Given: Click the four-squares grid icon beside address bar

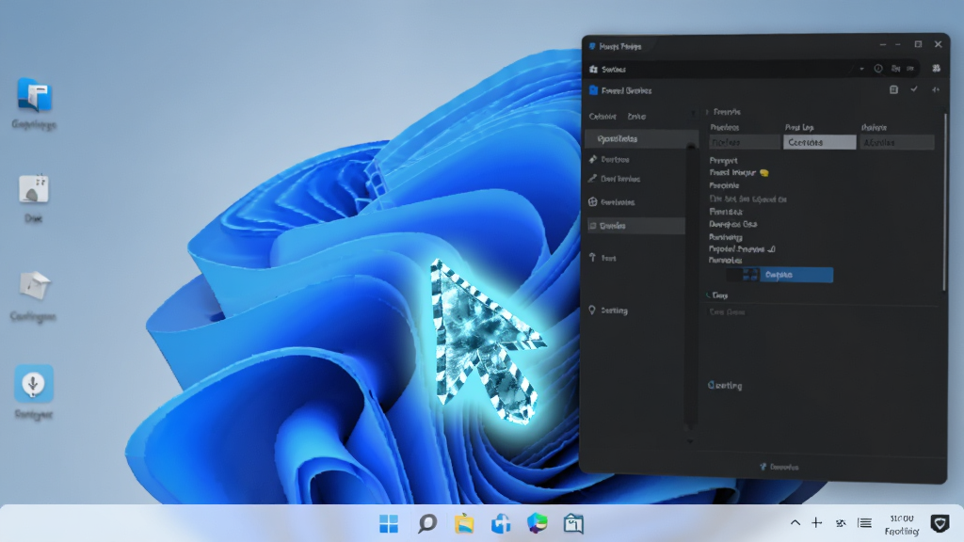Looking at the screenshot, I should tap(937, 68).
